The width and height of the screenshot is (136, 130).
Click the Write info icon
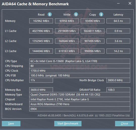click(x=76, y=14)
